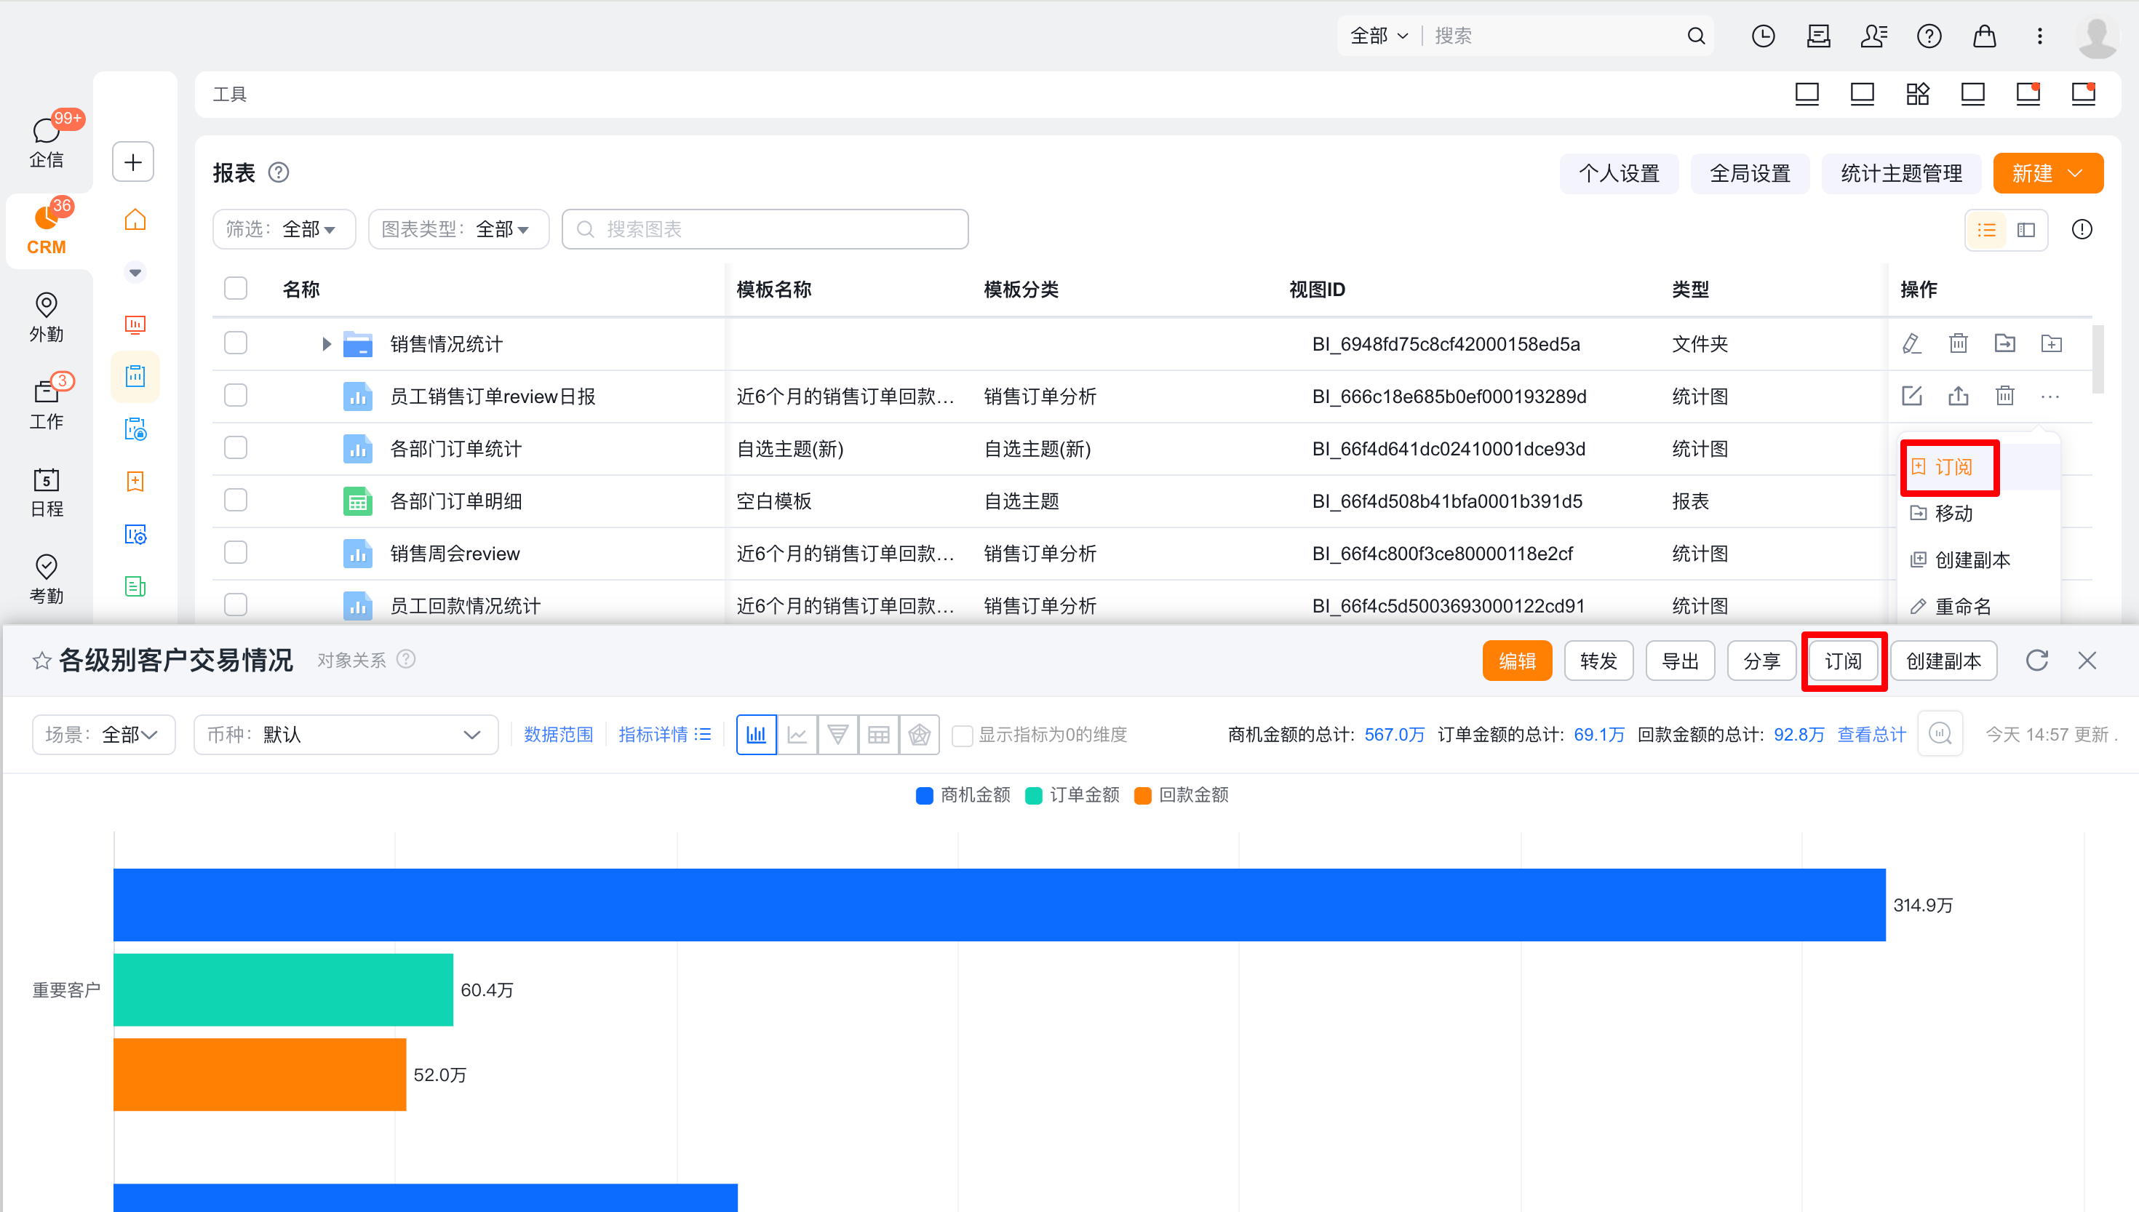Click the orange 编辑 button
The height and width of the screenshot is (1212, 2139).
pyautogui.click(x=1516, y=661)
